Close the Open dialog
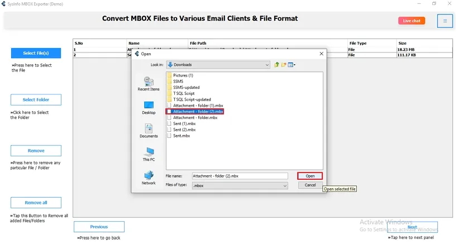Viewport: 458px width, 244px height. coord(321,54)
